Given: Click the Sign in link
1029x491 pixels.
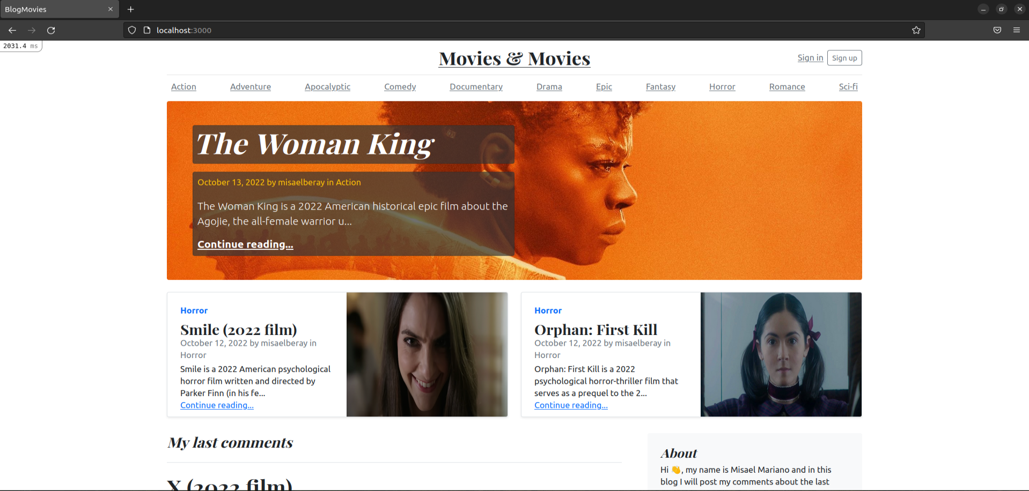Looking at the screenshot, I should [x=810, y=57].
